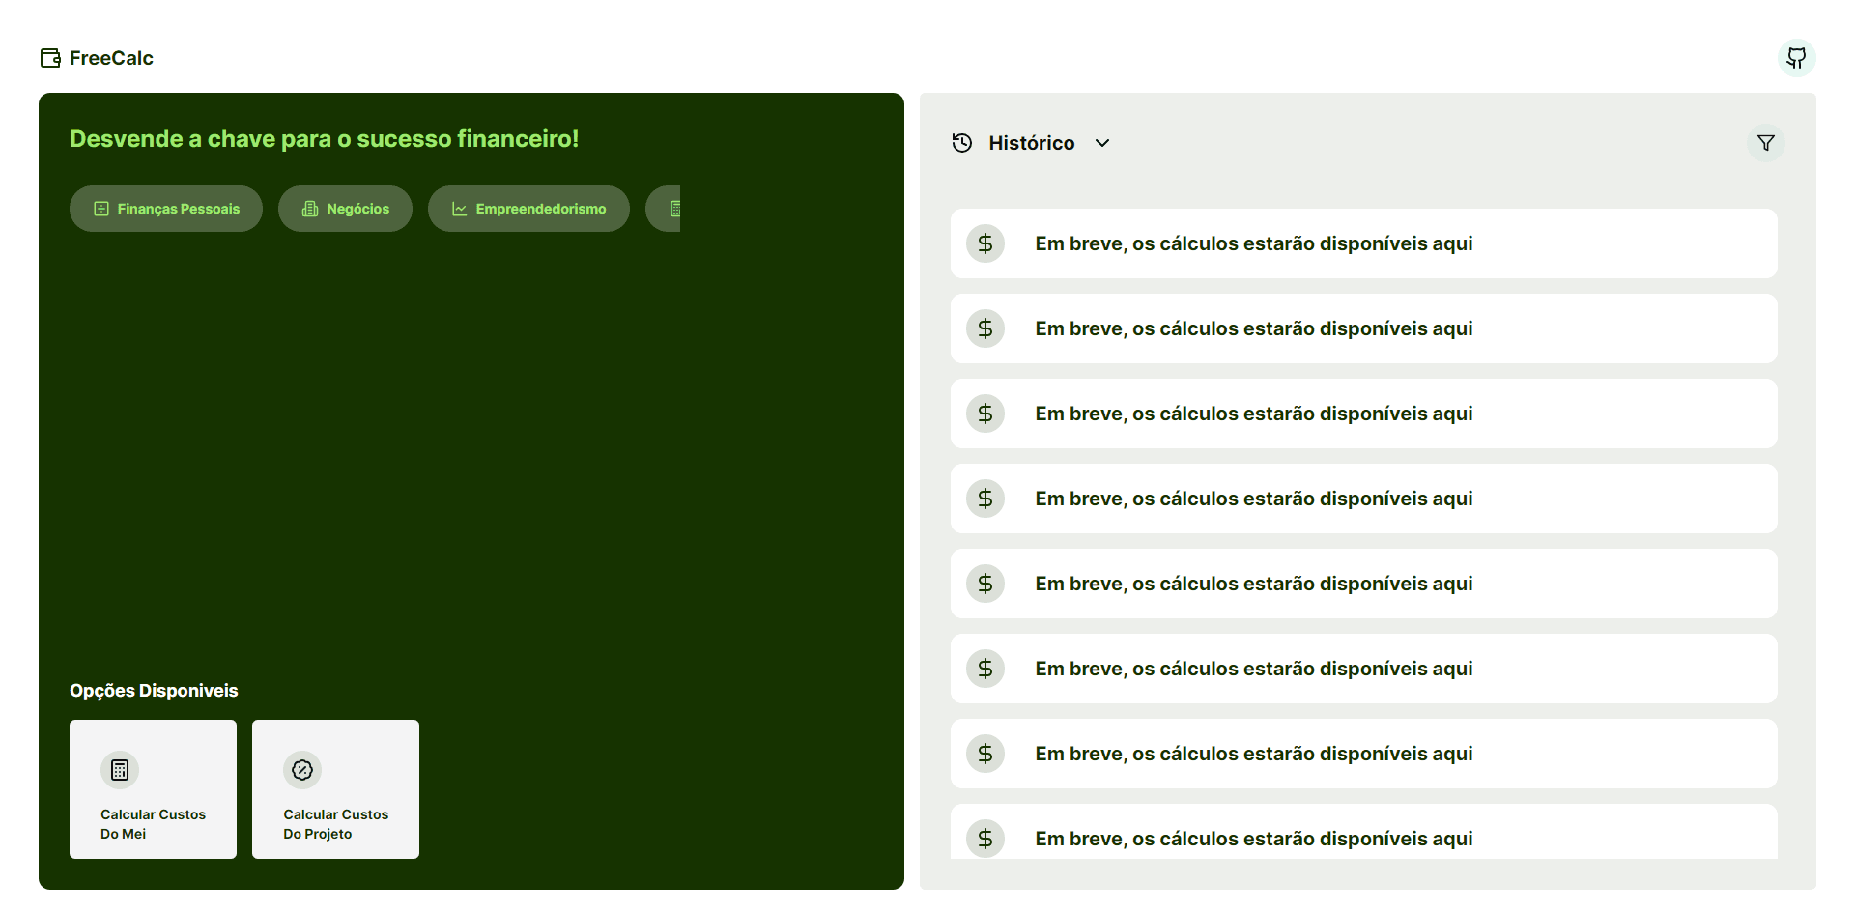Open the Calcular Custos Do Projeto calculator card
The height and width of the screenshot is (913, 1855).
coord(335,788)
